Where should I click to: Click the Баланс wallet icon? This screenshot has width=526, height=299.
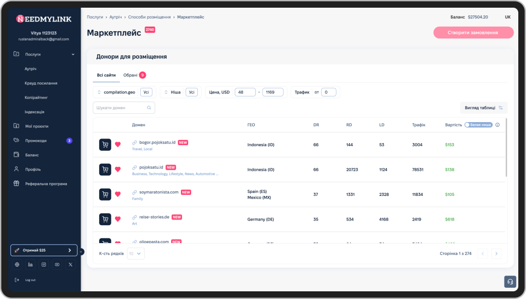click(16, 155)
